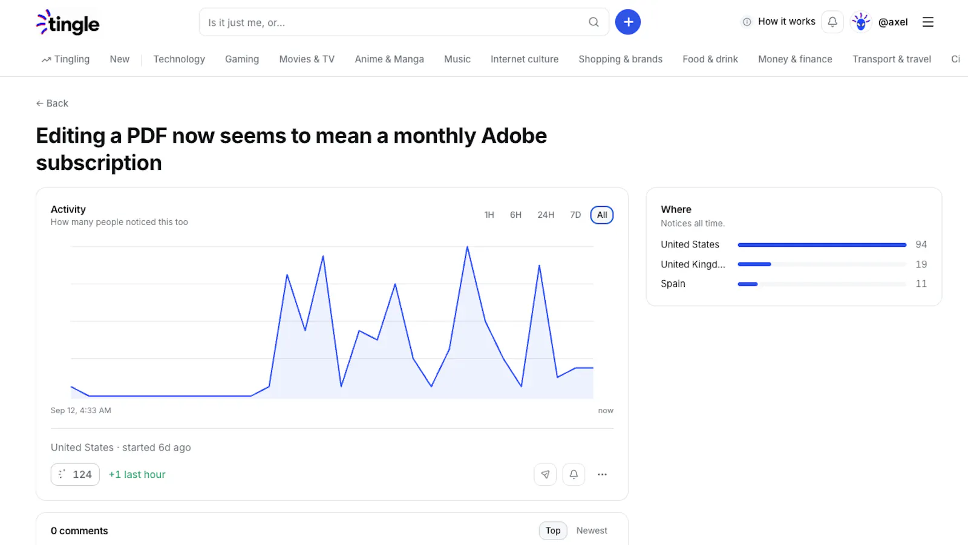The height and width of the screenshot is (545, 968).
Task: Click the Spain country label
Action: tap(673, 284)
